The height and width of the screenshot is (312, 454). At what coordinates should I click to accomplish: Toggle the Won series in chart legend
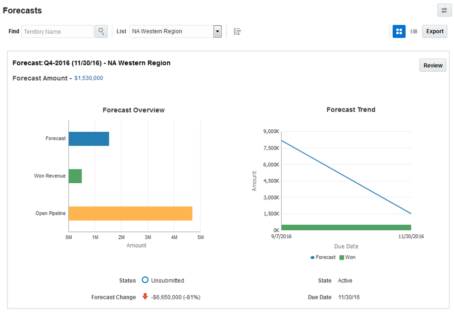pyautogui.click(x=347, y=258)
